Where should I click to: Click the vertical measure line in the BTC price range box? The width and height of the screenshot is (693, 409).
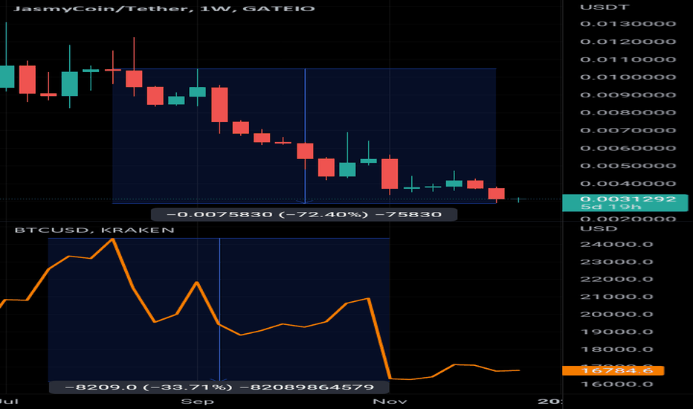coord(219,309)
